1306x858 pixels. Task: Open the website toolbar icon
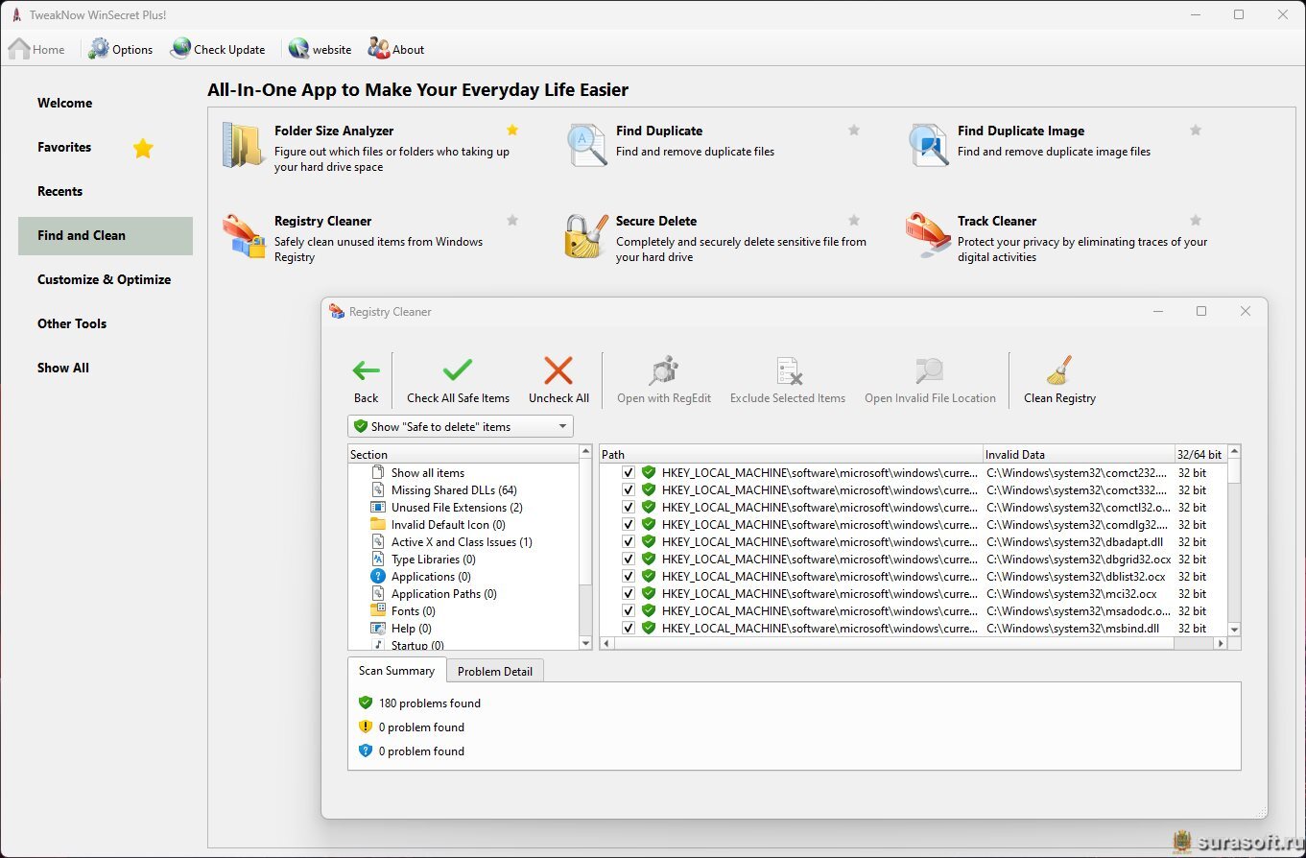tap(298, 49)
